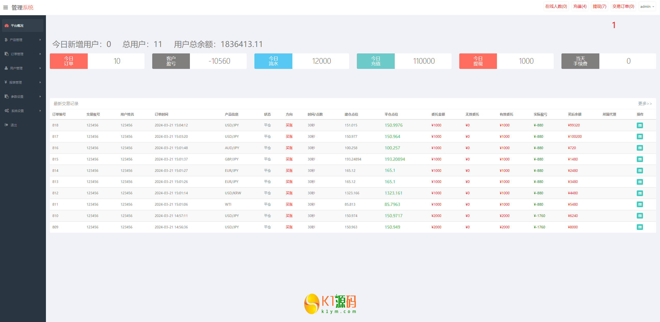Click the yen icon for 报表管理
Screen dimensions: 660x322
pos(6,82)
